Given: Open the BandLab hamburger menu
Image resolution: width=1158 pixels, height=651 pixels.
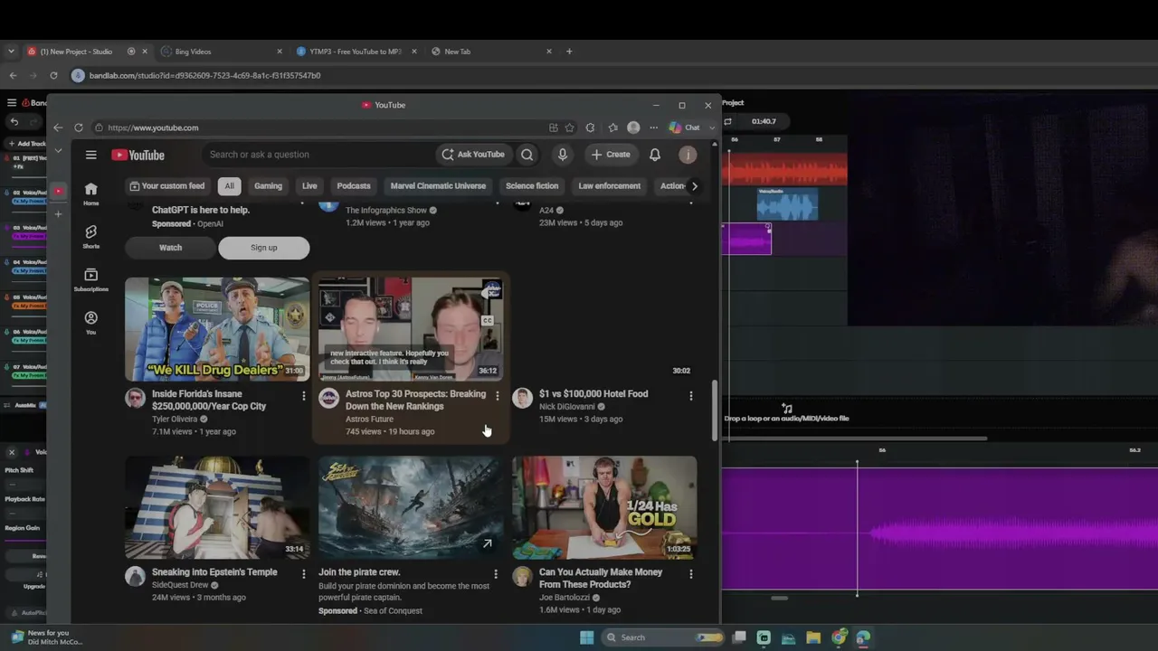Looking at the screenshot, I should pyautogui.click(x=12, y=103).
